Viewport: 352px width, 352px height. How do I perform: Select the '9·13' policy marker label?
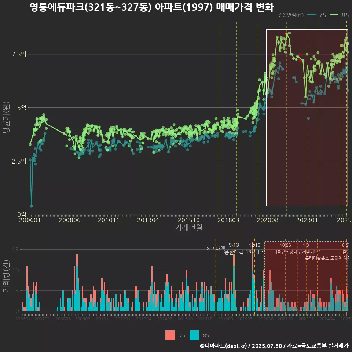(x=234, y=245)
